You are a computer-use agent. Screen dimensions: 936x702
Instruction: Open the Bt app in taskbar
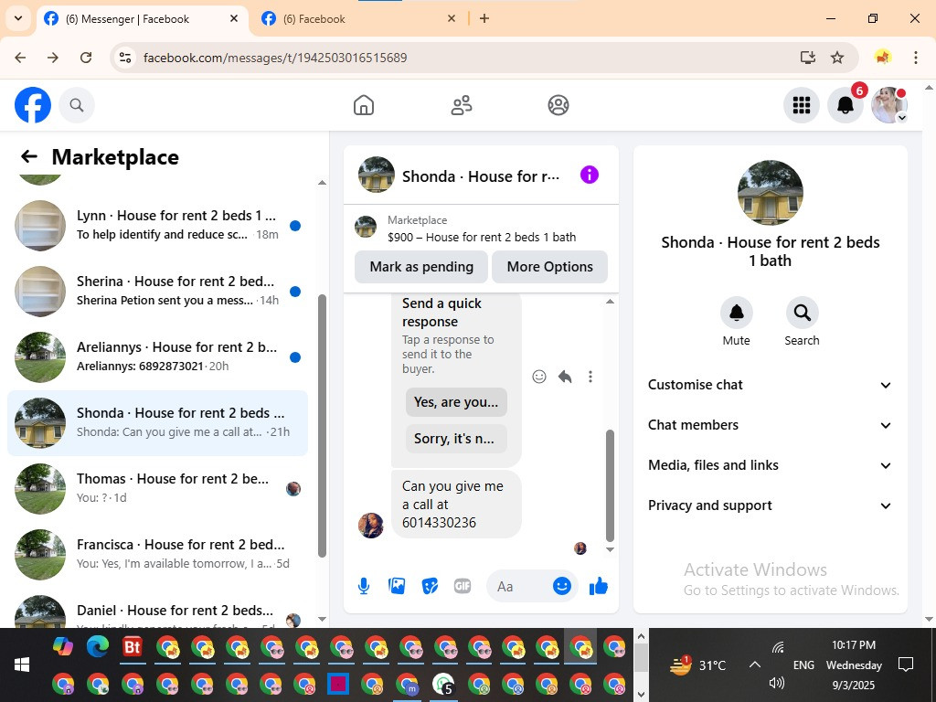point(133,647)
